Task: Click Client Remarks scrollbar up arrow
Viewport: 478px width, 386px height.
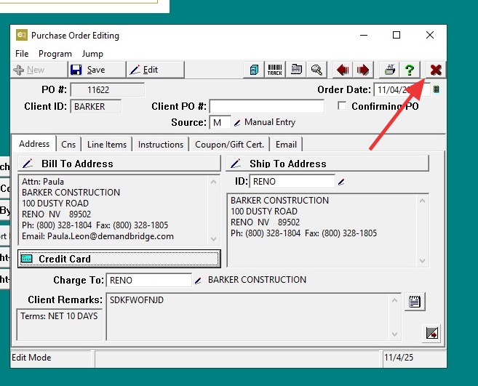Action: [394, 300]
